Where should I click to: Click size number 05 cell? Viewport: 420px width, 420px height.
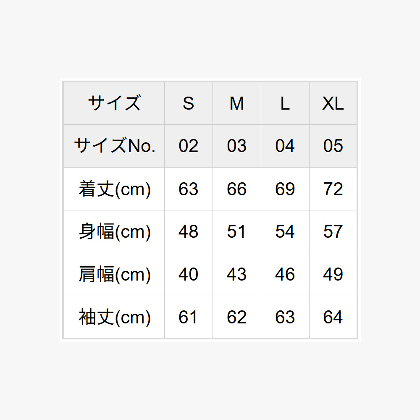[333, 146]
